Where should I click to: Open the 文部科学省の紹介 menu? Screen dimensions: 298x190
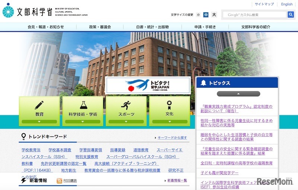256,27
